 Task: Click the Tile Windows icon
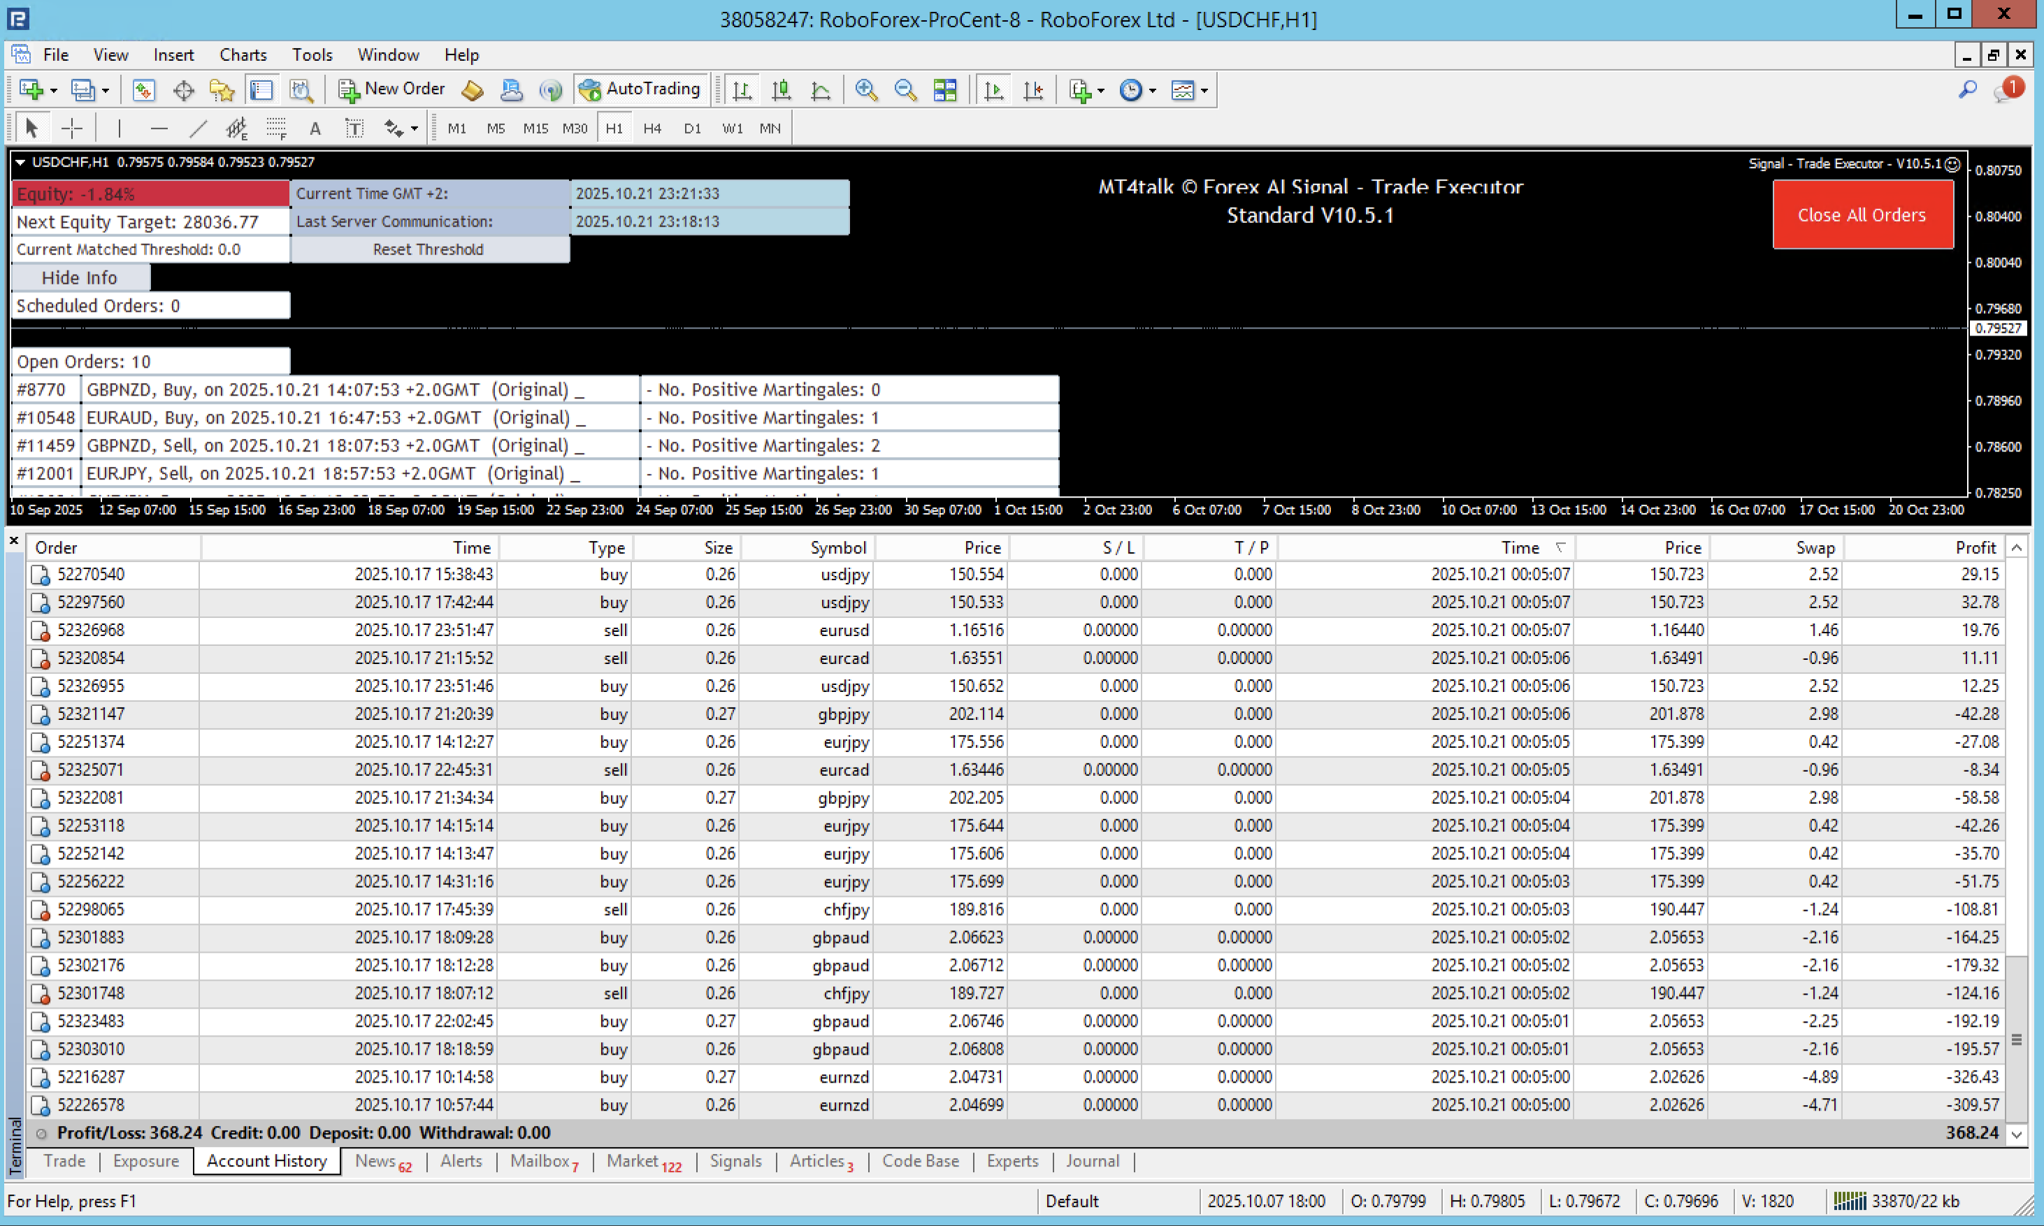(944, 90)
